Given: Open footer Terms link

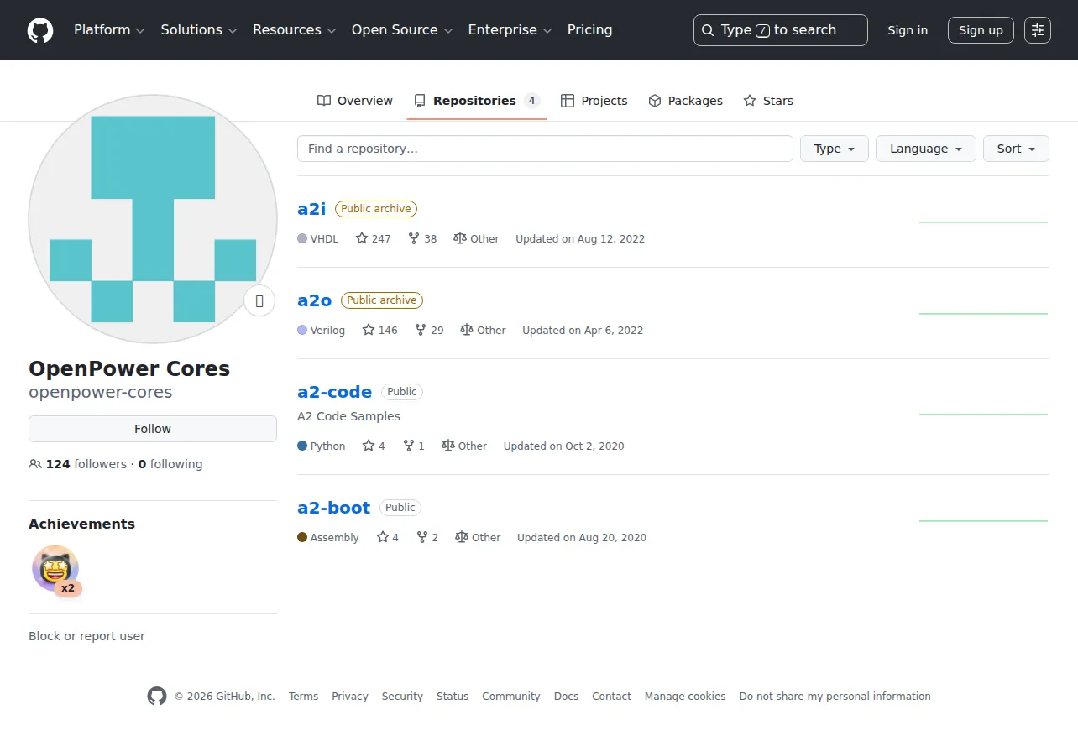Looking at the screenshot, I should click(303, 697).
